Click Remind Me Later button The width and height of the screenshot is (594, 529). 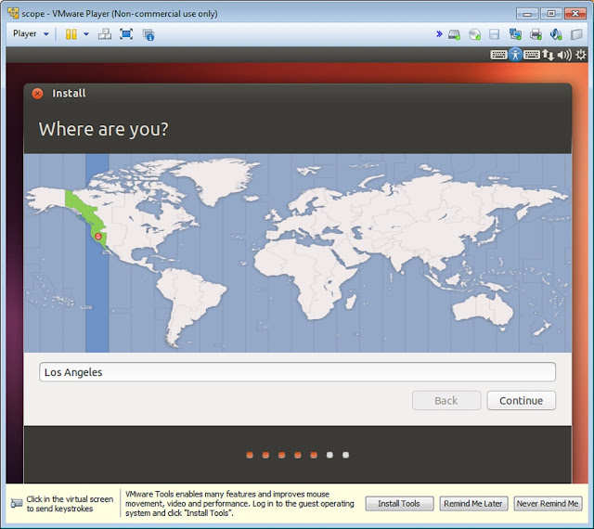click(473, 504)
